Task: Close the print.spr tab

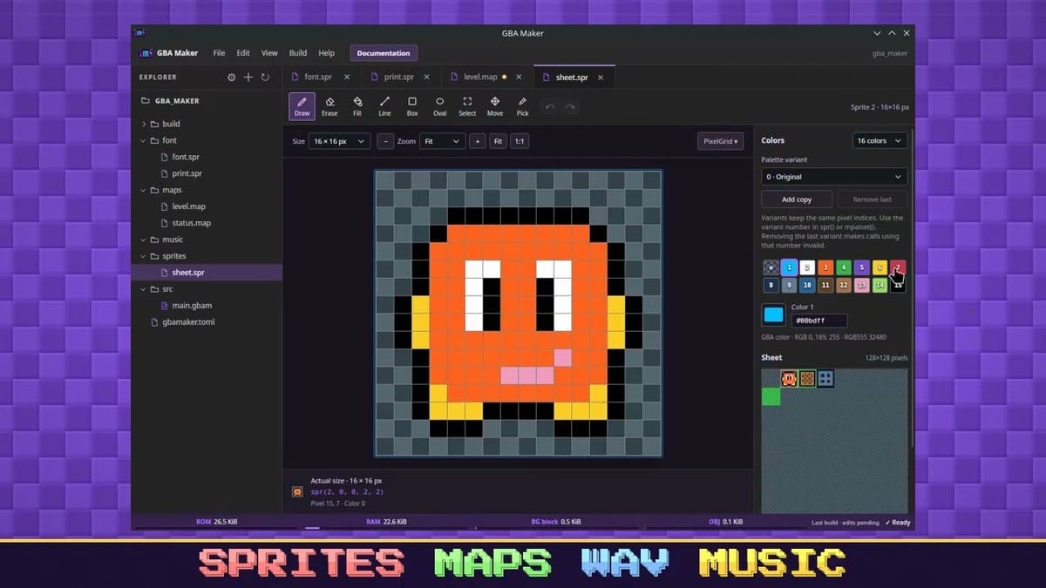Action: pos(428,77)
